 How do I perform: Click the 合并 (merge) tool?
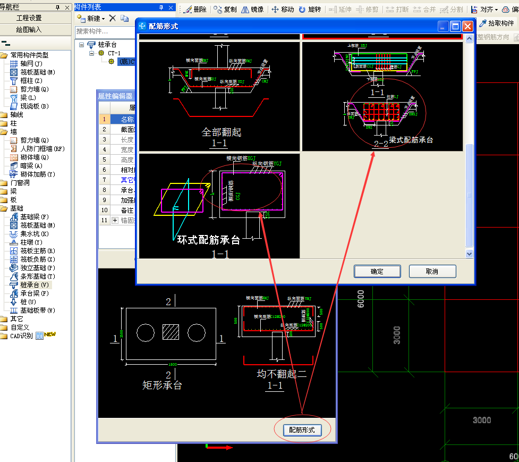click(424, 9)
